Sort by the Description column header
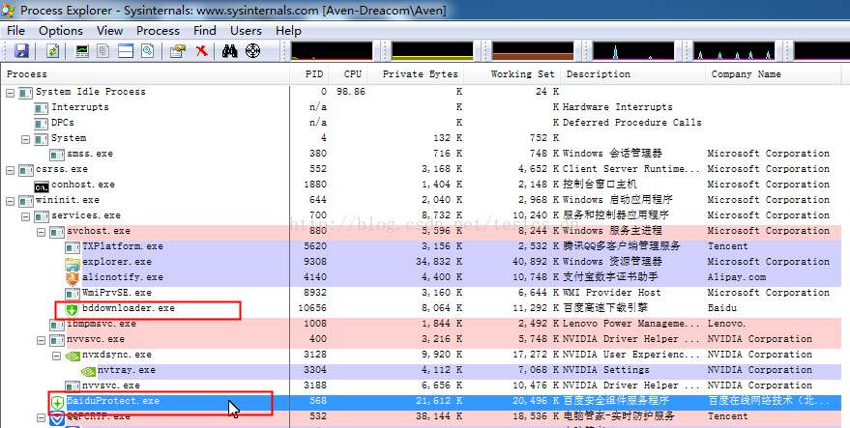 [633, 74]
